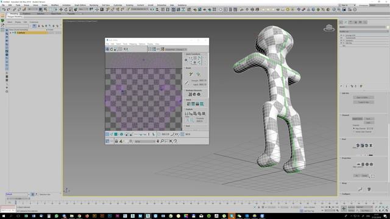Click the ViewCube in the viewport corner
390x219 pixels.
pyautogui.click(x=329, y=28)
